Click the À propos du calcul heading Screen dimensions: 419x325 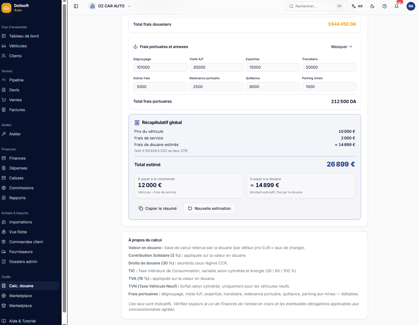[145, 240]
